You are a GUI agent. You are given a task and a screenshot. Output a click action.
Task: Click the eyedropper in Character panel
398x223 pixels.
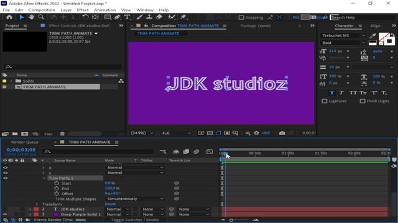pyautogui.click(x=373, y=36)
